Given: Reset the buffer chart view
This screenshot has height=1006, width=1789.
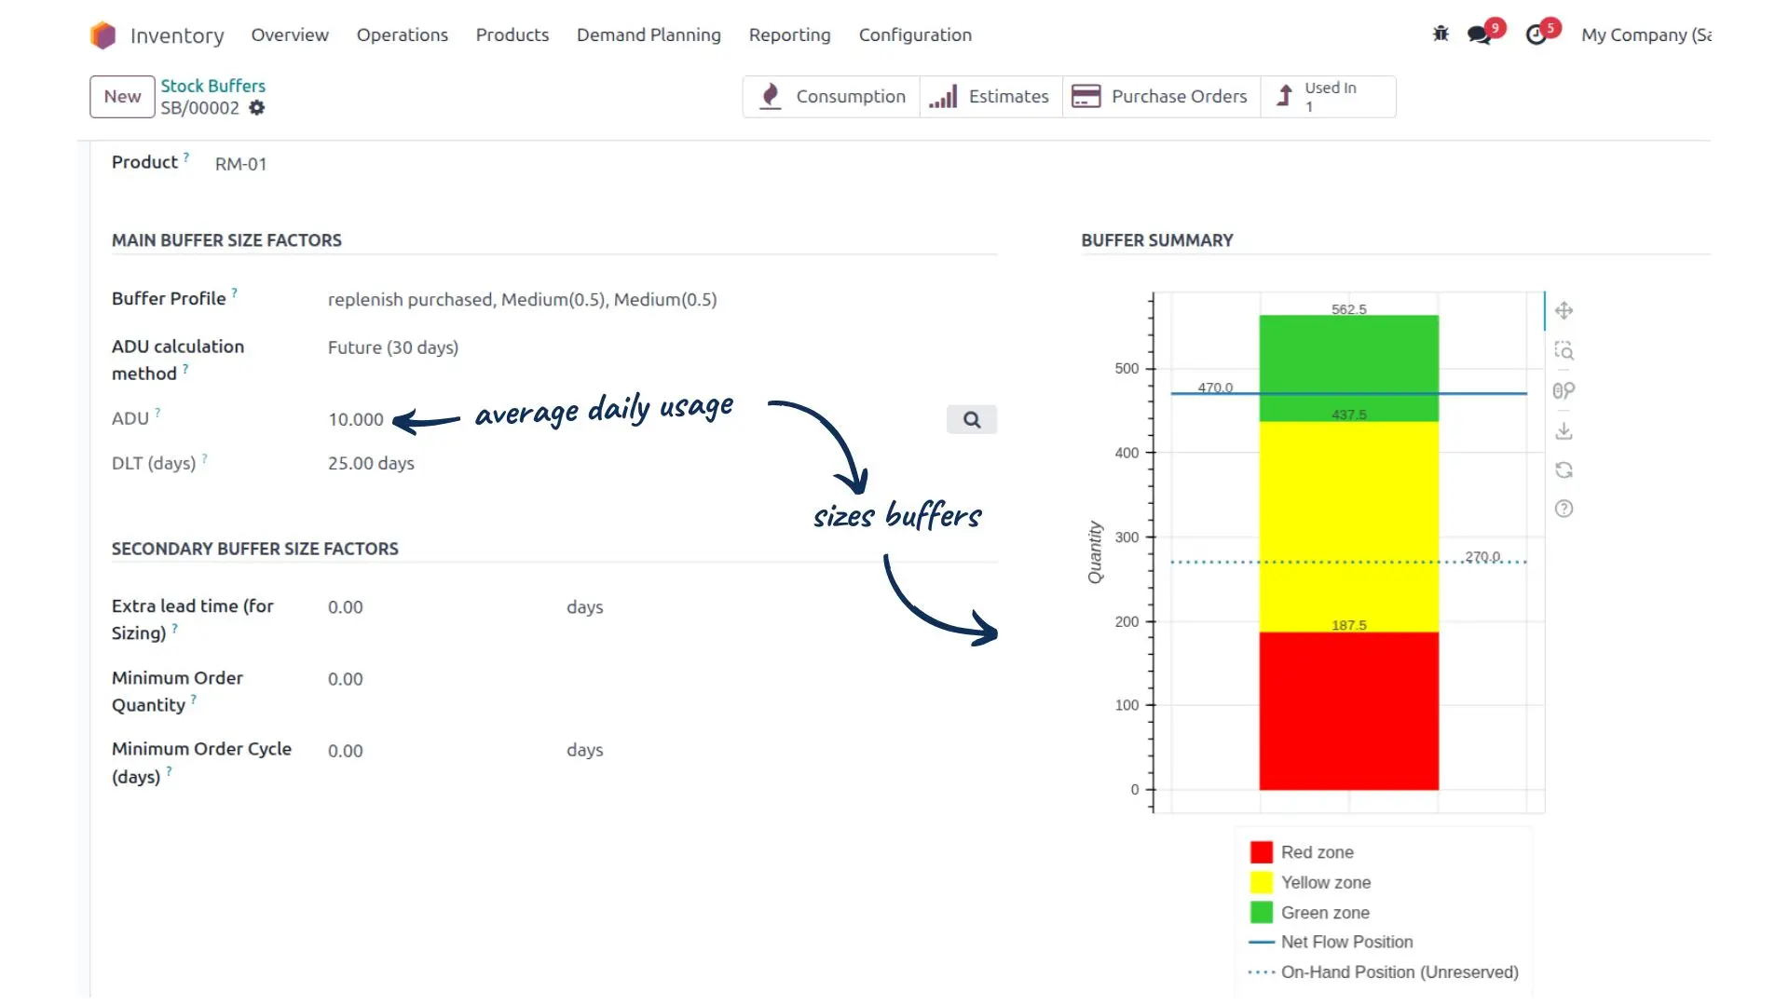Looking at the screenshot, I should 1564,470.
